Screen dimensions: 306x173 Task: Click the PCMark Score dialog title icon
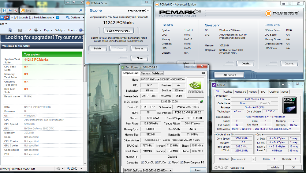pyautogui.click(x=88, y=3)
